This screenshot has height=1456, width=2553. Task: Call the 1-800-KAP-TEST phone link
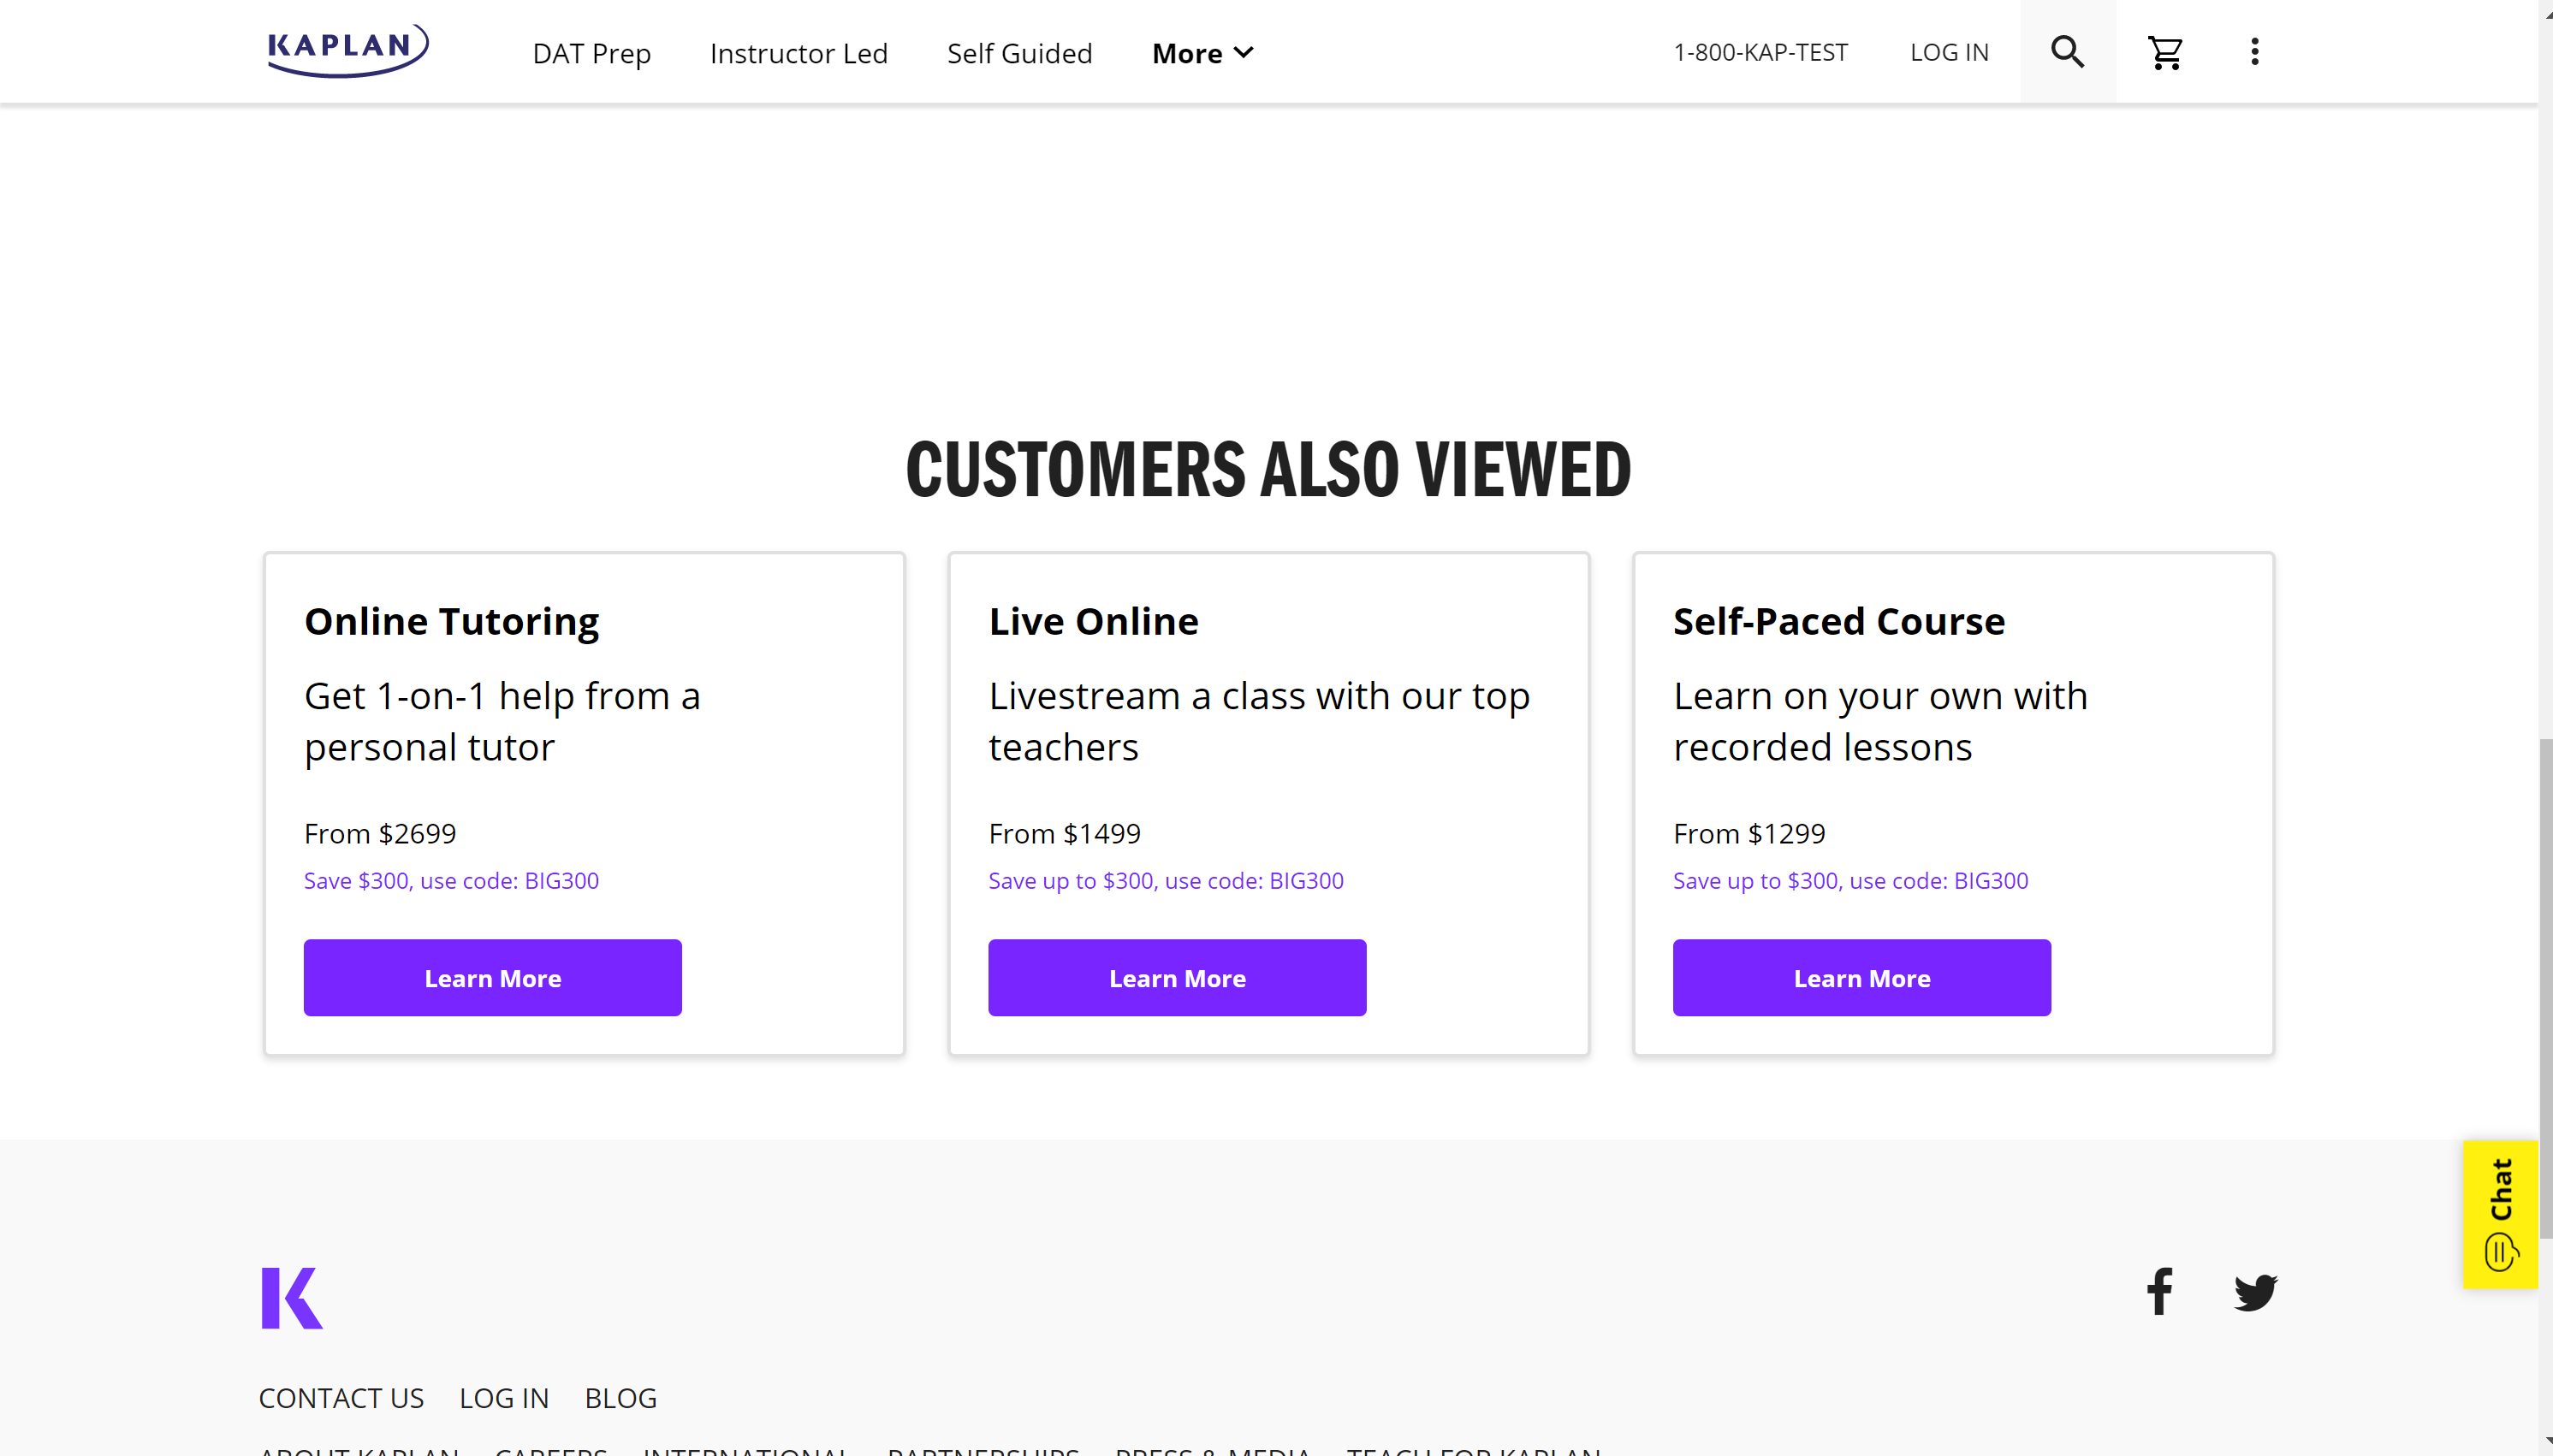tap(1760, 52)
